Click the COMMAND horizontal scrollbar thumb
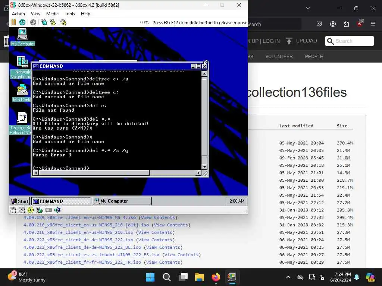The image size is (382, 286). tap(94, 173)
